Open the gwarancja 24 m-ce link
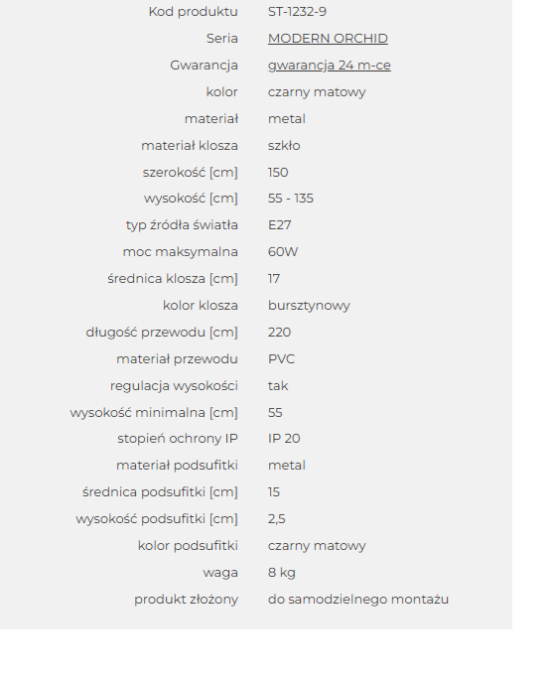Viewport: 548px width, 682px height. (330, 66)
